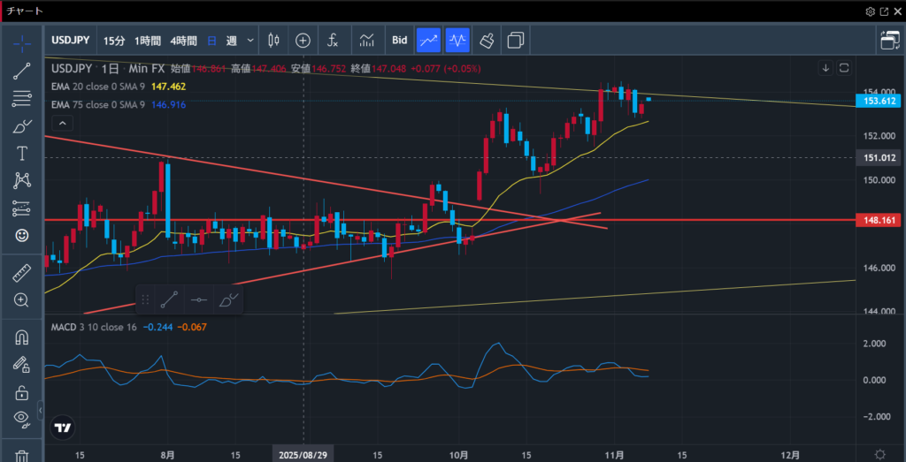The height and width of the screenshot is (462, 906).
Task: Switch to the 4時間 timeframe
Action: [x=183, y=40]
